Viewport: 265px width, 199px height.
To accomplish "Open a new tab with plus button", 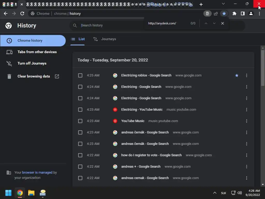I will point(201,4).
